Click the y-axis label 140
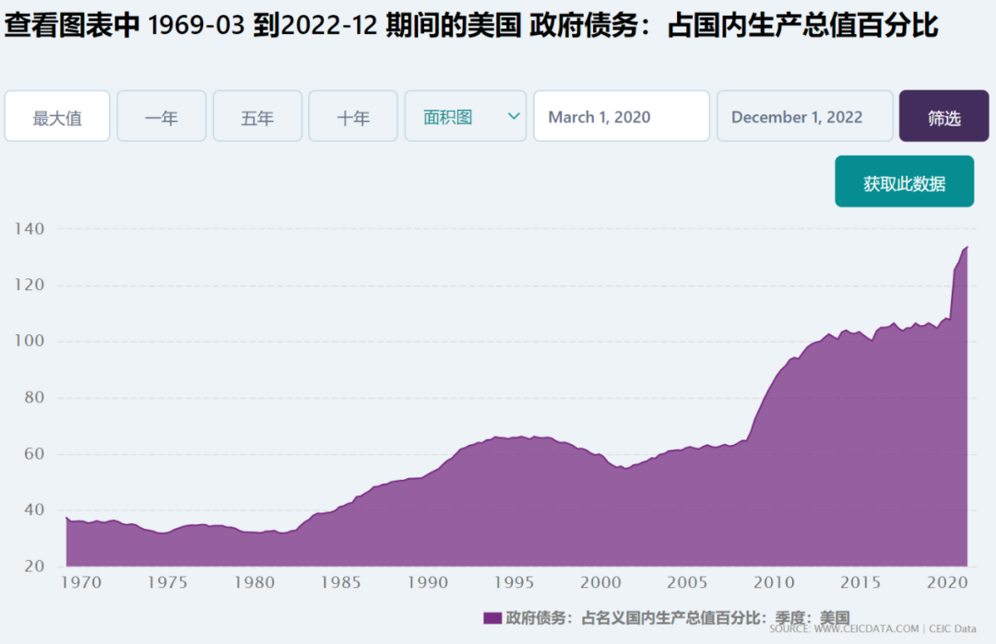 (x=30, y=229)
